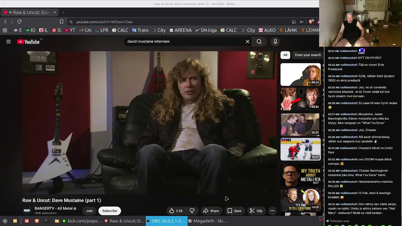
Task: Select the From your search chip
Action: [x=308, y=55]
